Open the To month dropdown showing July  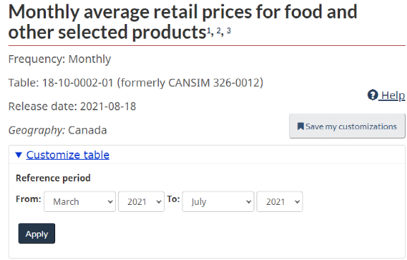click(x=218, y=201)
